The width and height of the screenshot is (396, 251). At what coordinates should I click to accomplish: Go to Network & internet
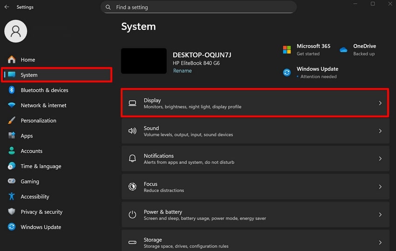(57, 105)
